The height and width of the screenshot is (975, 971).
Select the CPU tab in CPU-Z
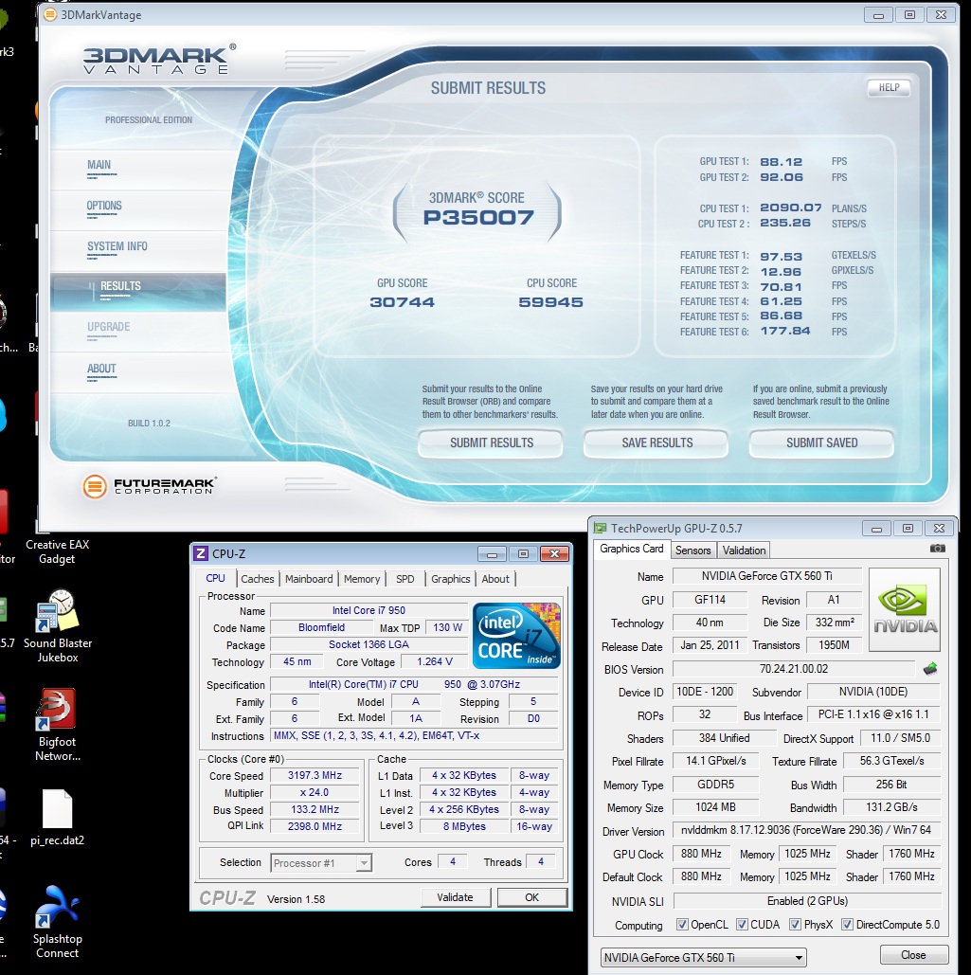point(215,578)
